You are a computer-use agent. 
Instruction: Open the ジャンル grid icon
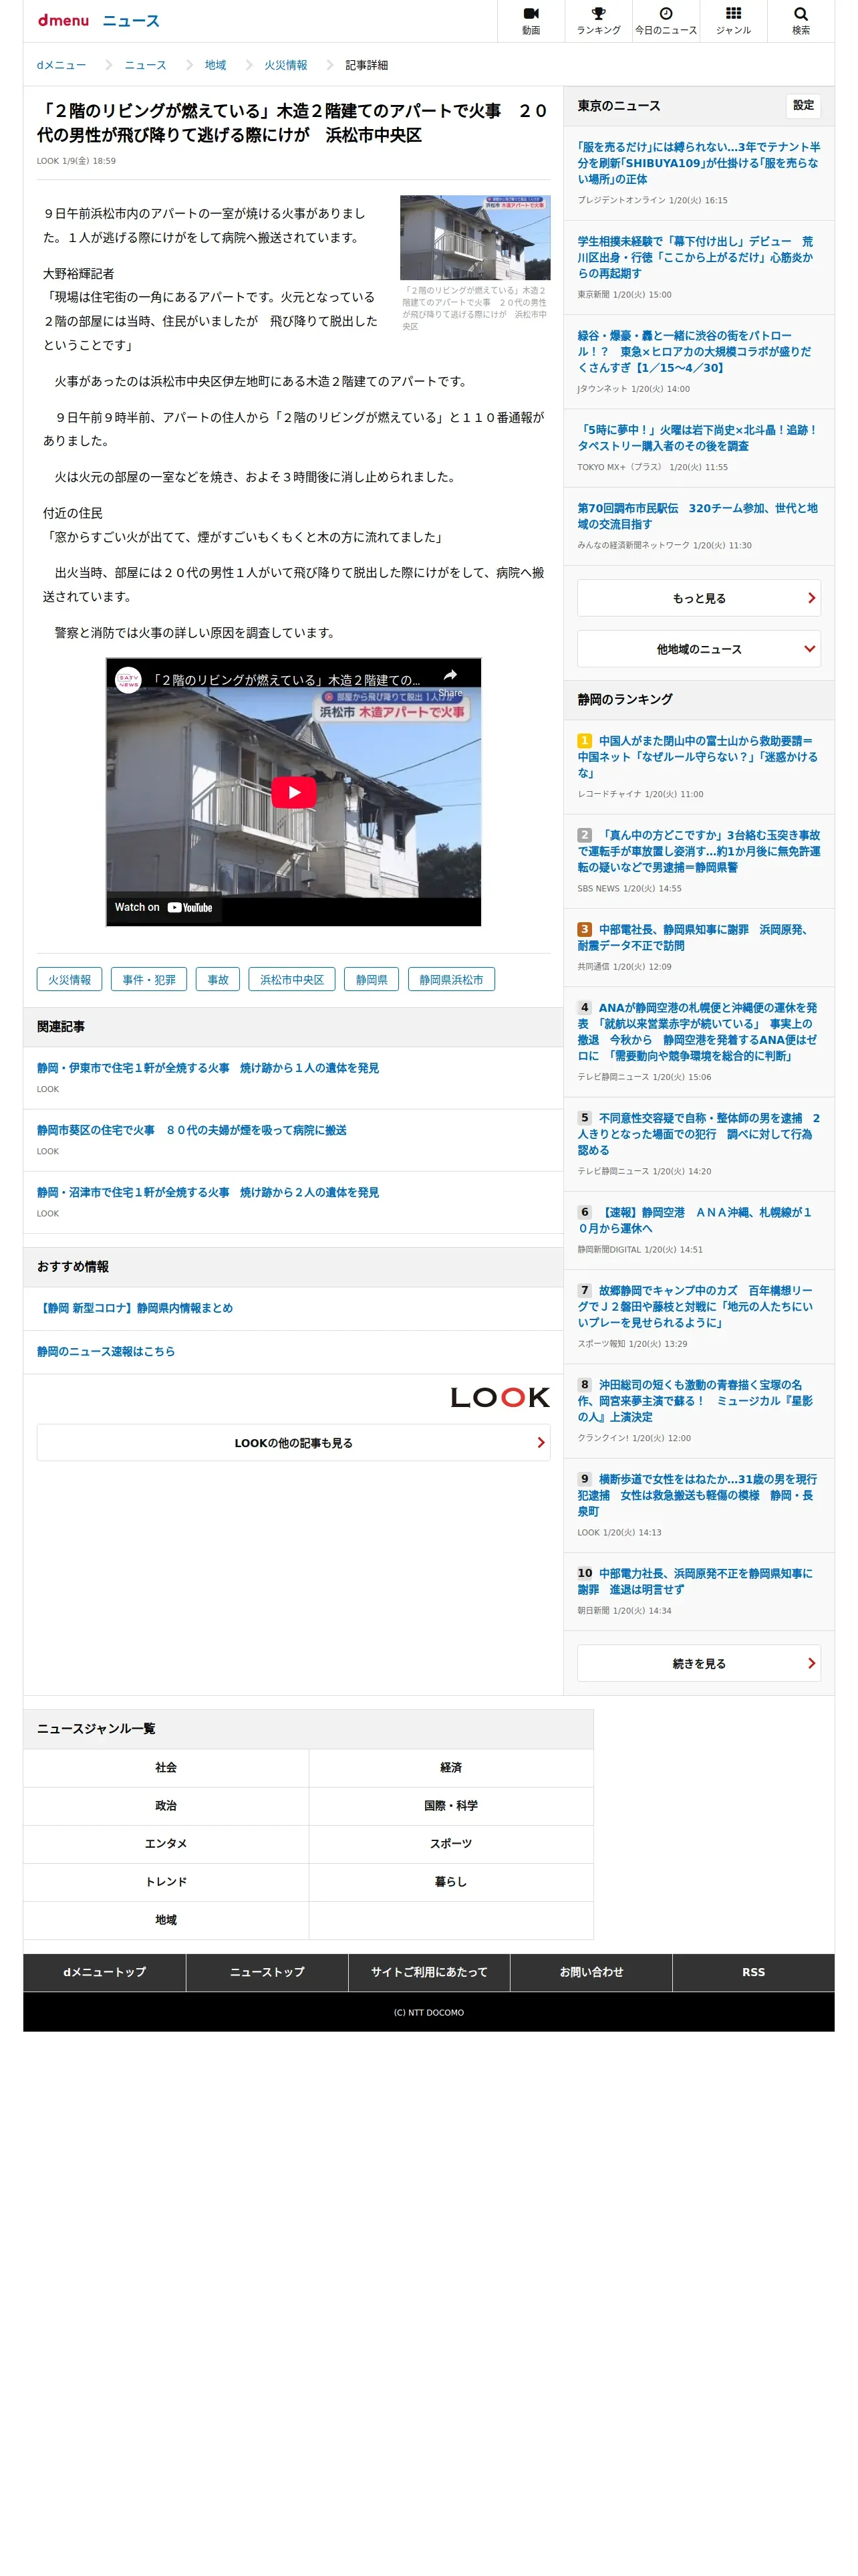(733, 14)
